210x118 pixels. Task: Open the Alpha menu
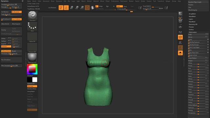click(29, 1)
